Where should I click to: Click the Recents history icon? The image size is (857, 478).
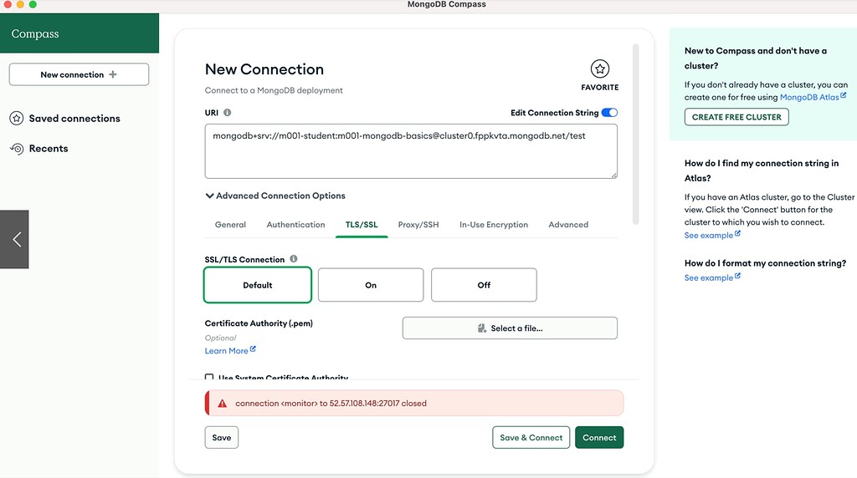click(17, 149)
